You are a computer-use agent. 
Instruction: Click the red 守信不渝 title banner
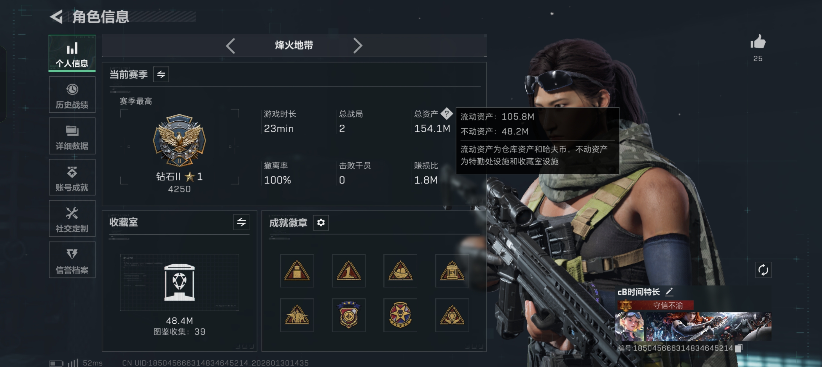coord(655,305)
